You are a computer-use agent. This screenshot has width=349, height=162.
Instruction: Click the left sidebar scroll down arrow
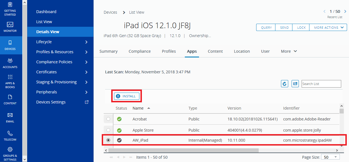pos(25,159)
